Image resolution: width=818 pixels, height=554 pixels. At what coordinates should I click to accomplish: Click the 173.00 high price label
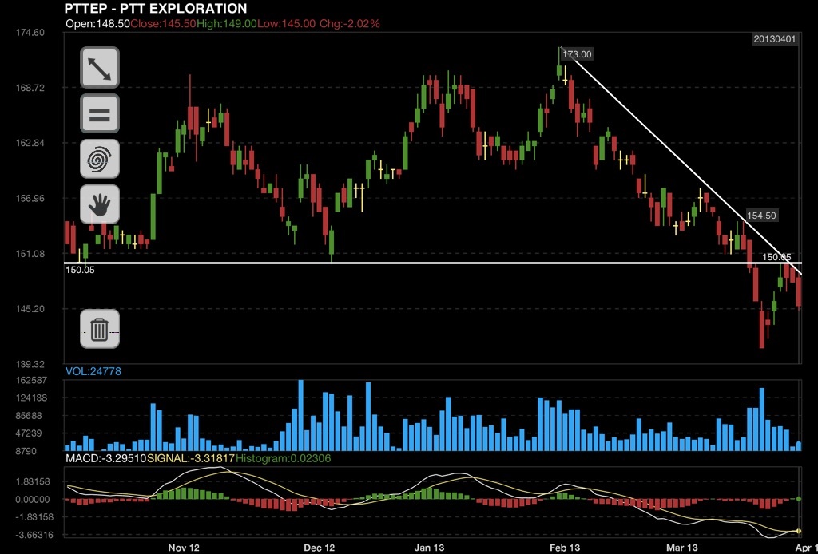pyautogui.click(x=577, y=54)
